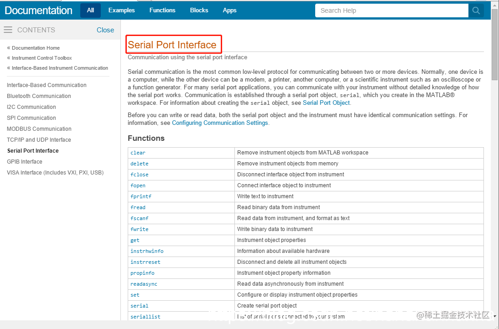The height and width of the screenshot is (329, 499).
Task: Select the All tab
Action: tap(90, 10)
